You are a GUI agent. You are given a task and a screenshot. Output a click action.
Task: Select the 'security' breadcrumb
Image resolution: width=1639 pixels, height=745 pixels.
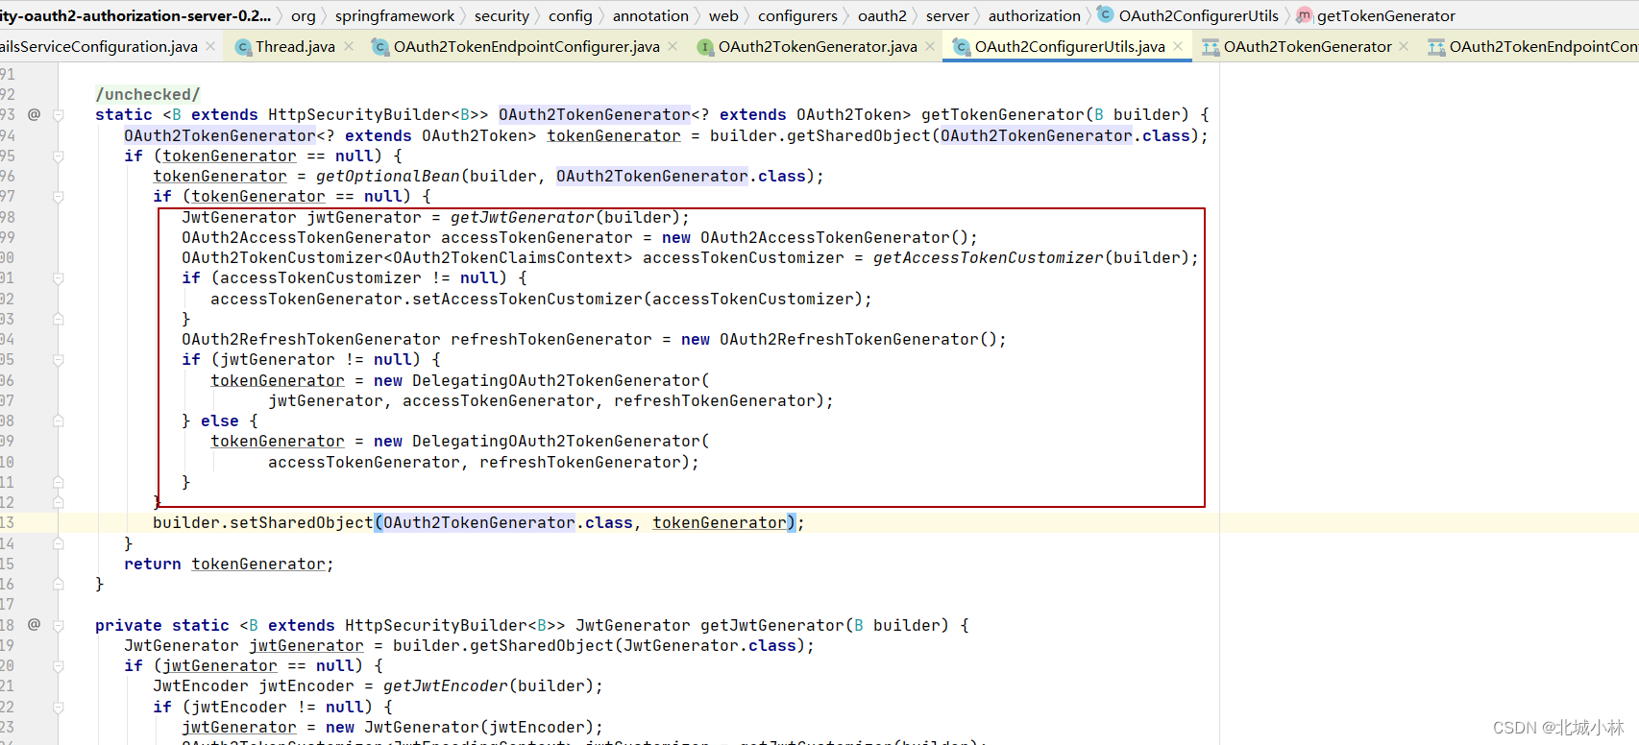(x=501, y=15)
